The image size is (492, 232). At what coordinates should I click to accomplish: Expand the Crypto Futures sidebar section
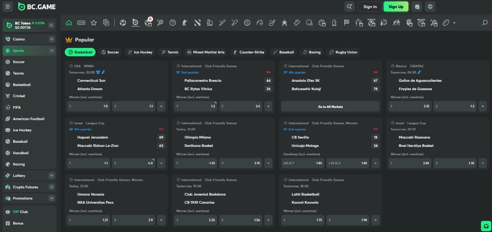point(52,187)
